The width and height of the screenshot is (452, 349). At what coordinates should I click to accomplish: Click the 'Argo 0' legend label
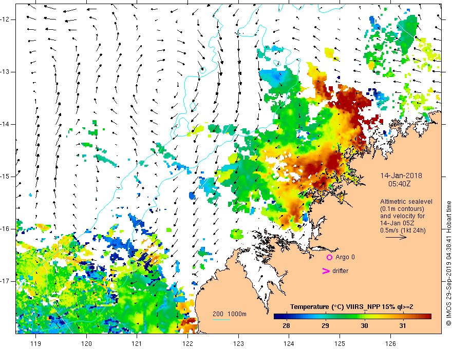click(x=345, y=257)
